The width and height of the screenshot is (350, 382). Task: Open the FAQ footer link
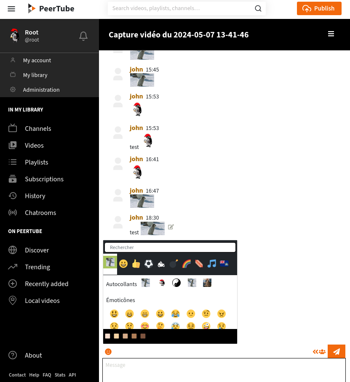[x=47, y=375]
